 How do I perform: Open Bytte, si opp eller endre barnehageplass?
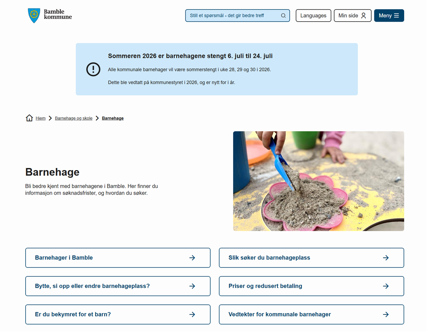(93, 286)
